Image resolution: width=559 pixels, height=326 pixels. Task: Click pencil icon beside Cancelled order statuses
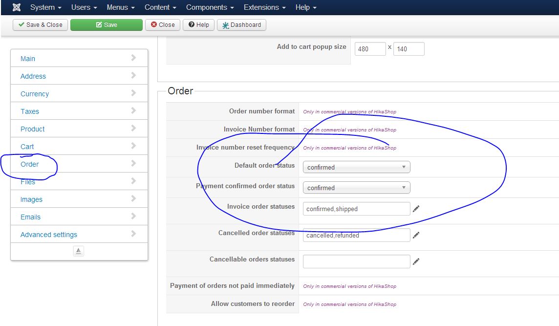click(x=416, y=235)
